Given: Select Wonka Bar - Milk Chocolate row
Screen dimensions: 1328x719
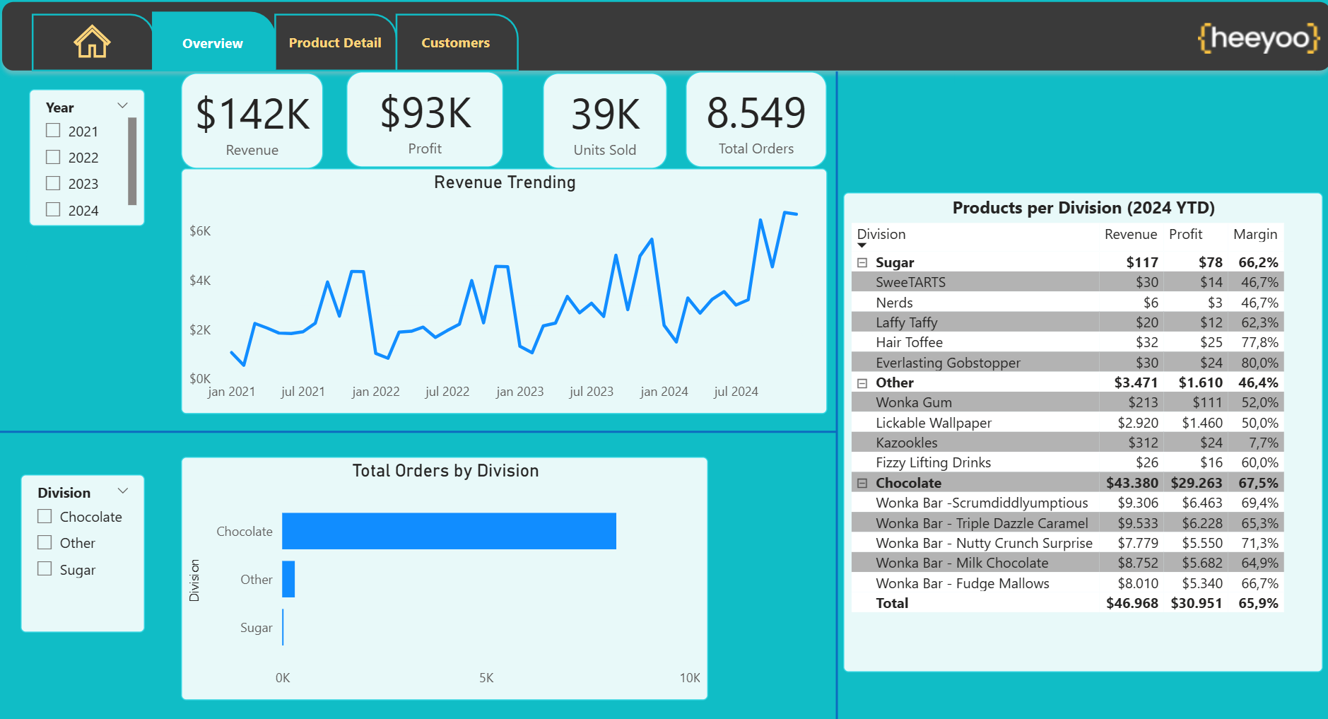Looking at the screenshot, I should [1067, 563].
